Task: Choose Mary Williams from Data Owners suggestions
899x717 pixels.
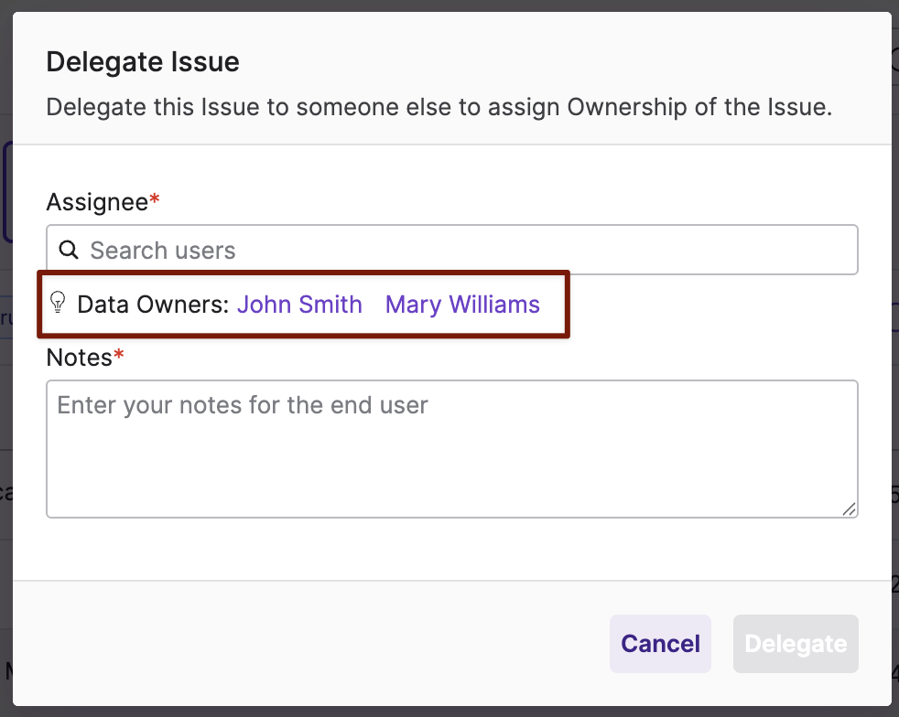Action: click(x=462, y=305)
